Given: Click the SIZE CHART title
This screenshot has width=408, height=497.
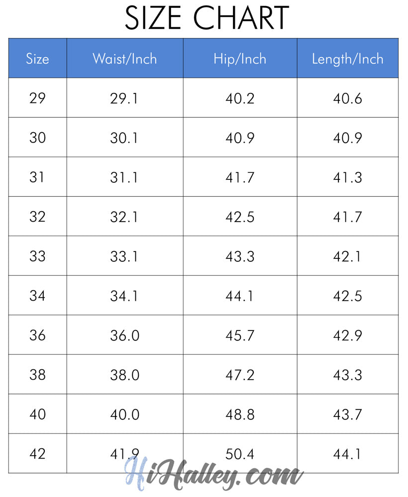Looking at the screenshot, I should [206, 18].
